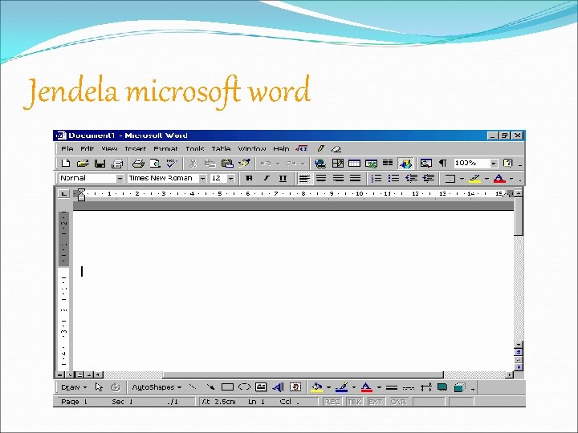Insert WordArt from Draw toolbar
Viewport: 578px width, 433px height.
(x=278, y=387)
